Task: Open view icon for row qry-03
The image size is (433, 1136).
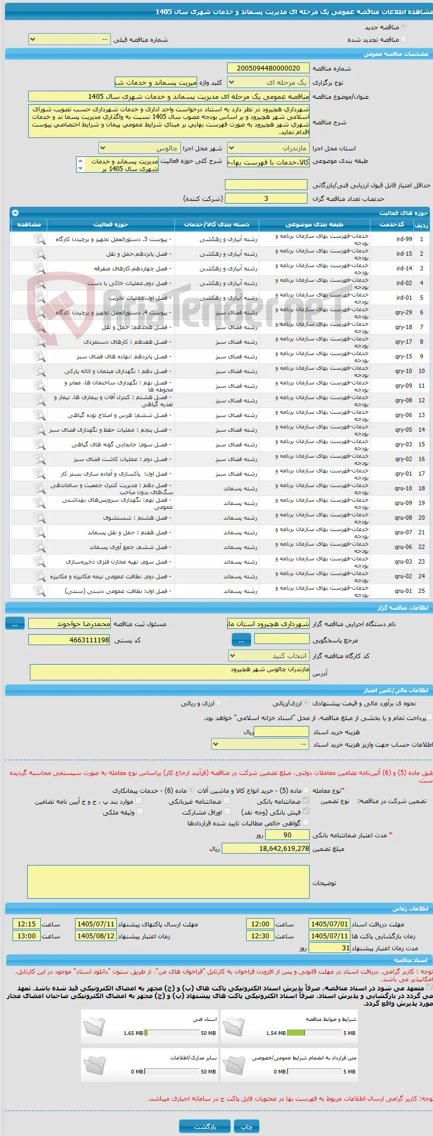Action: point(39,444)
